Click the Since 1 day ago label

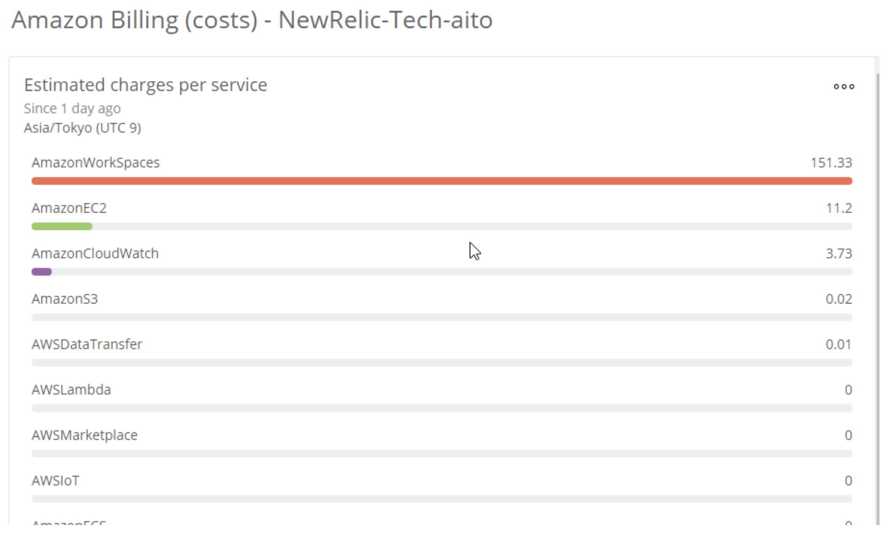pos(72,108)
